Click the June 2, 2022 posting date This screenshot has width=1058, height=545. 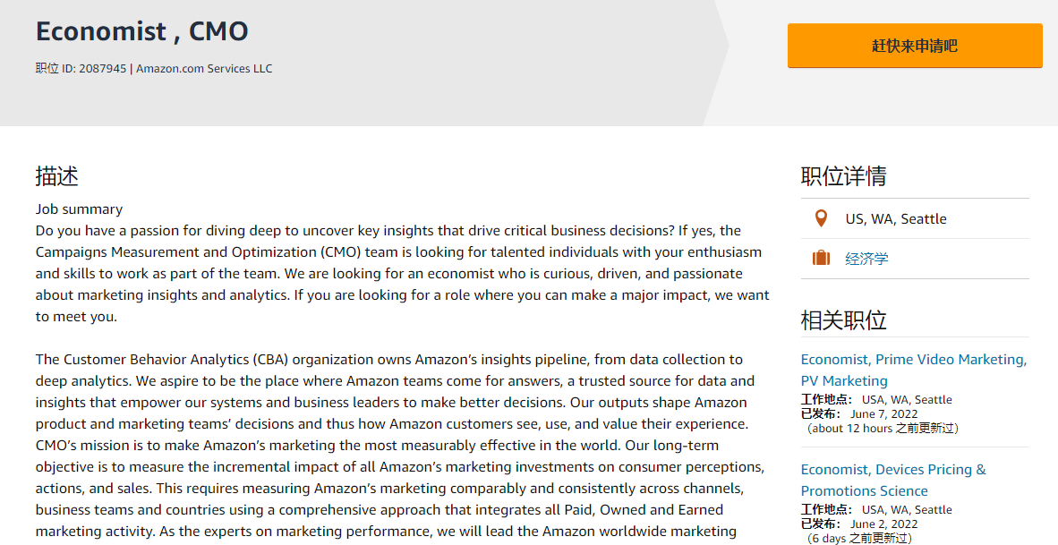(x=883, y=524)
